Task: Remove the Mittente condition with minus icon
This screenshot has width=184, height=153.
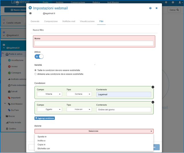Action: [x=153, y=87]
